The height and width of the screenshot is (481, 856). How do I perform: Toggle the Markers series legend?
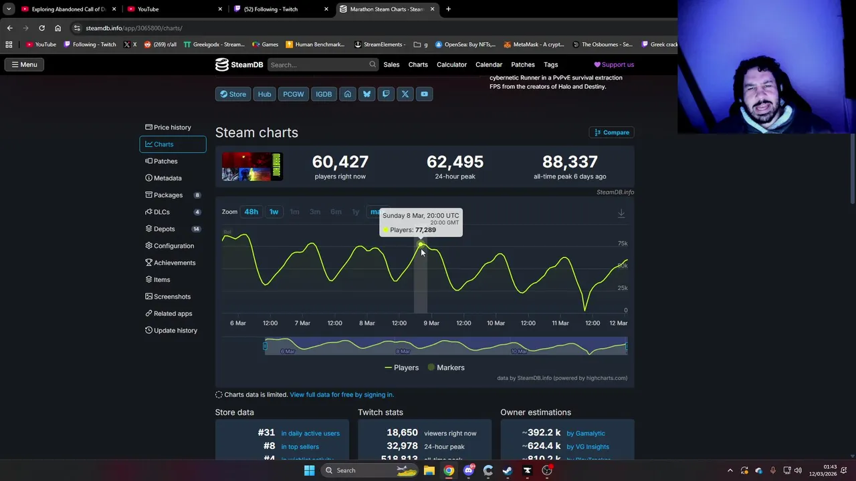coord(446,367)
